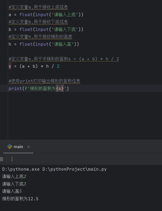Stop the running process
Screen dimensions: 162x211
(1, 159)
